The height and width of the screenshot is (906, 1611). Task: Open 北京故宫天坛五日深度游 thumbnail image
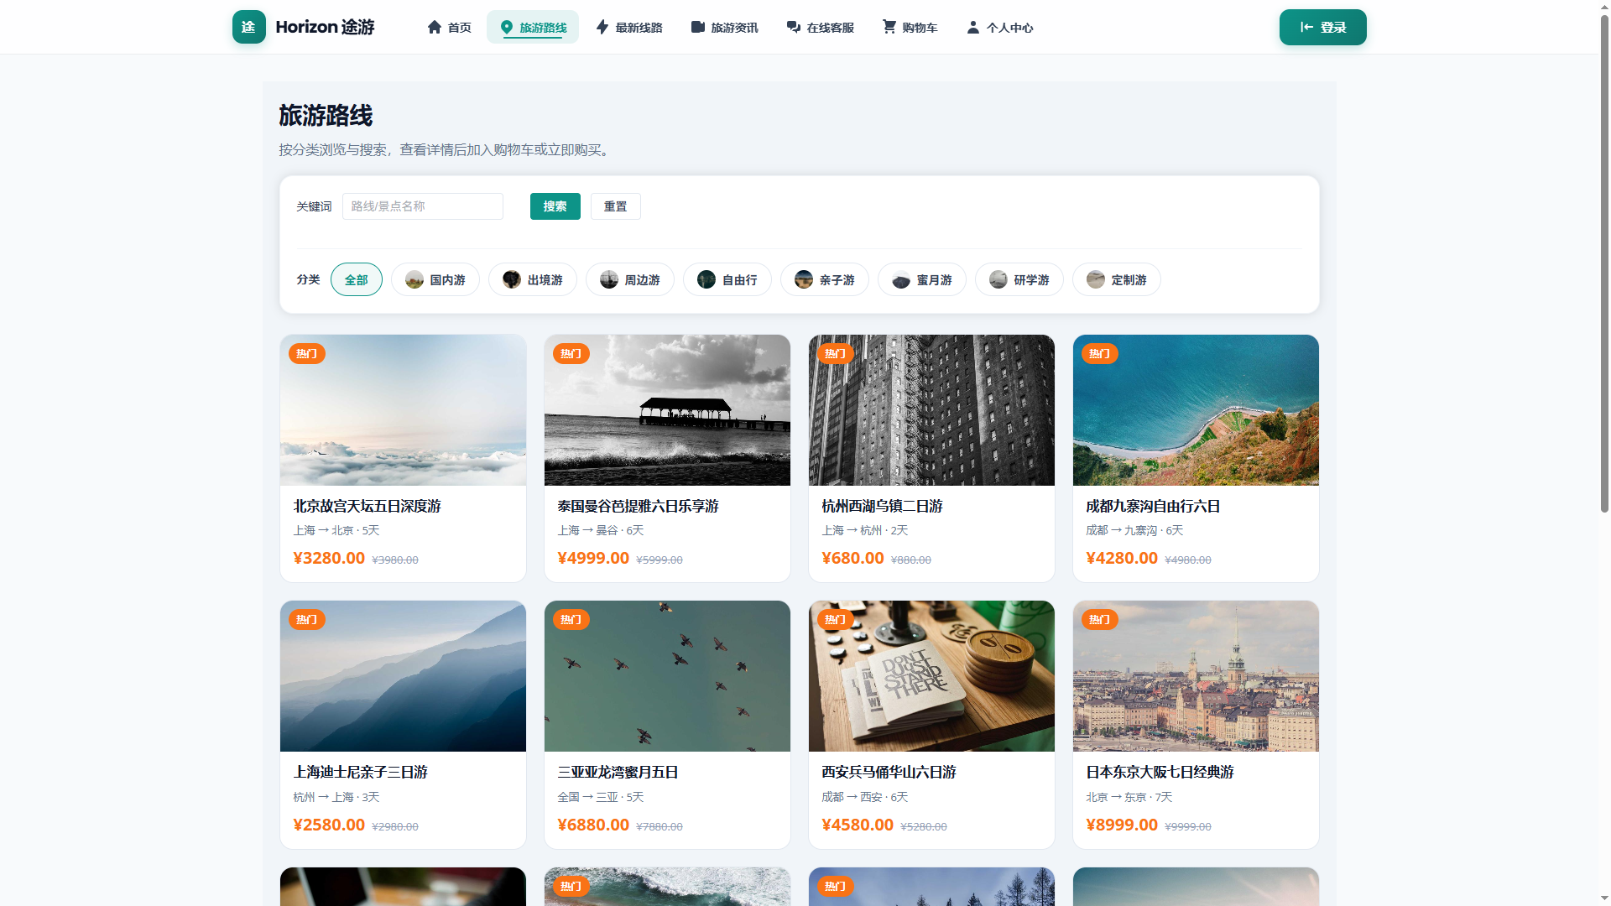(x=403, y=410)
